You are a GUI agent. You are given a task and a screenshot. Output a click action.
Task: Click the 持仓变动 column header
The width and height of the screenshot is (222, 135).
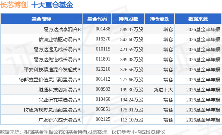point(160,19)
